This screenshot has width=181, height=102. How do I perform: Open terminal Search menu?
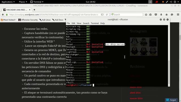tap(86, 23)
